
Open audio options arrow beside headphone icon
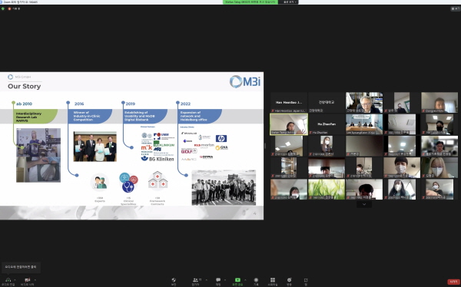click(x=15, y=279)
